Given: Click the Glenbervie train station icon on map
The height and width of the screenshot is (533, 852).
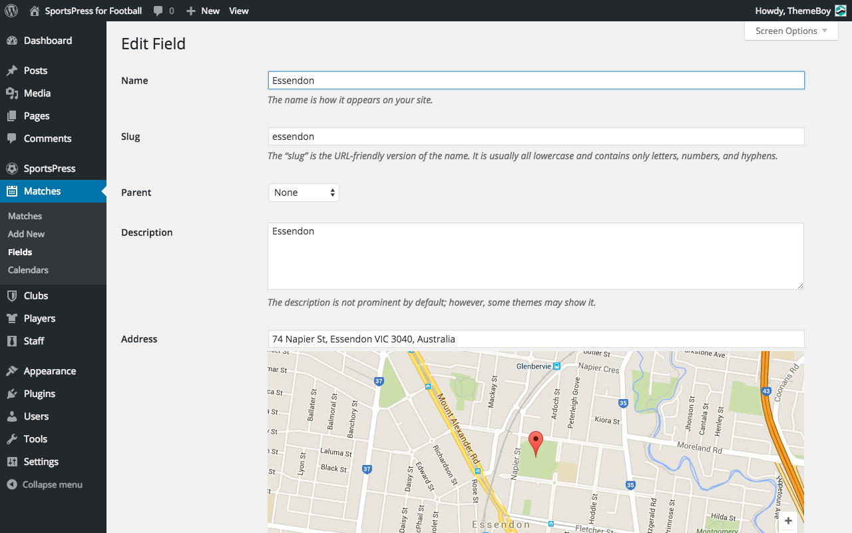Looking at the screenshot, I should [556, 366].
